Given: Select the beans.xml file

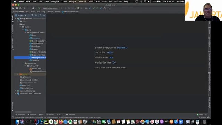Looking at the screenshot, I should pyautogui.click(x=36, y=69).
